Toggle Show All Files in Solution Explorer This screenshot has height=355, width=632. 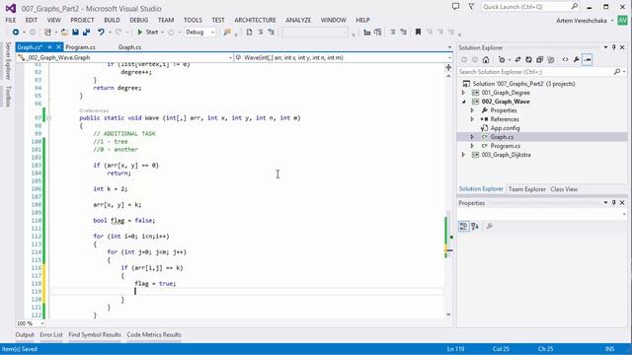(x=551, y=59)
